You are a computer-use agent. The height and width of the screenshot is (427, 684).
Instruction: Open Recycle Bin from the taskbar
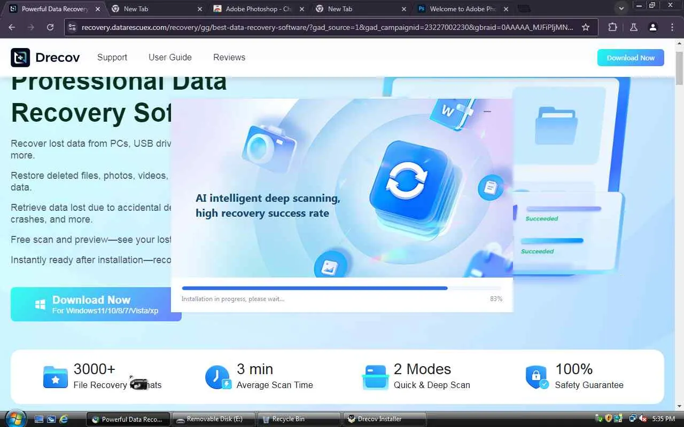click(x=299, y=419)
